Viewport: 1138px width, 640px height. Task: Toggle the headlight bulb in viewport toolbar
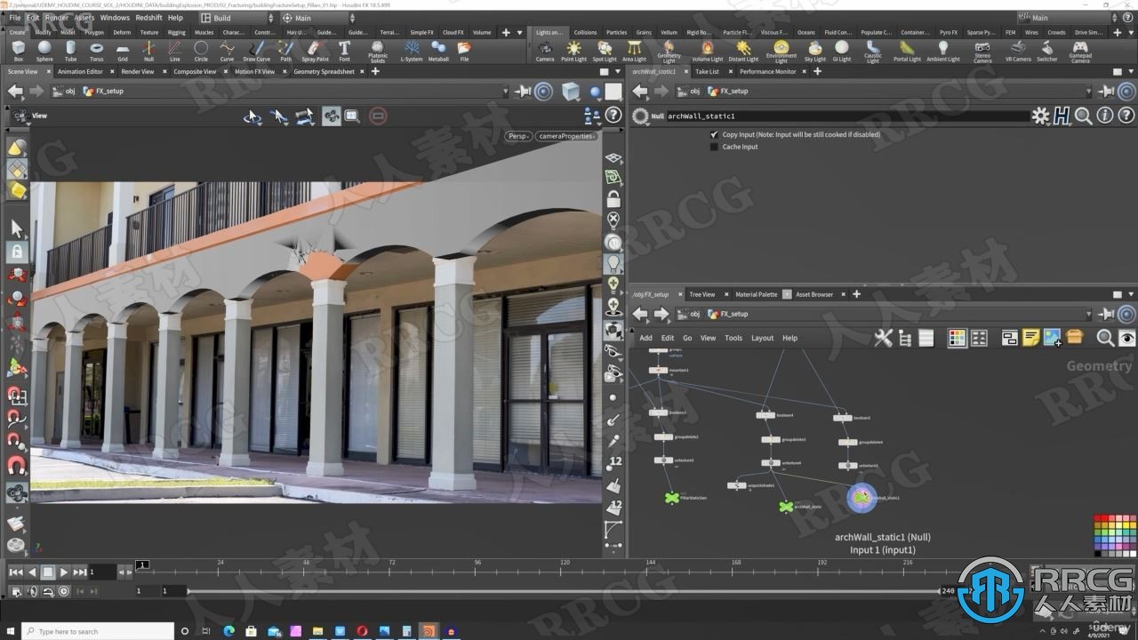point(613,263)
